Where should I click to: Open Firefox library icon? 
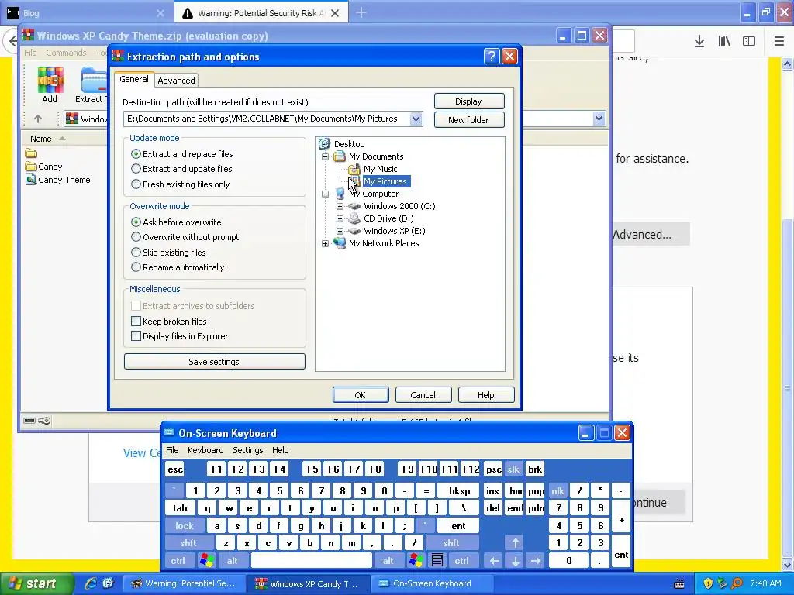(724, 42)
